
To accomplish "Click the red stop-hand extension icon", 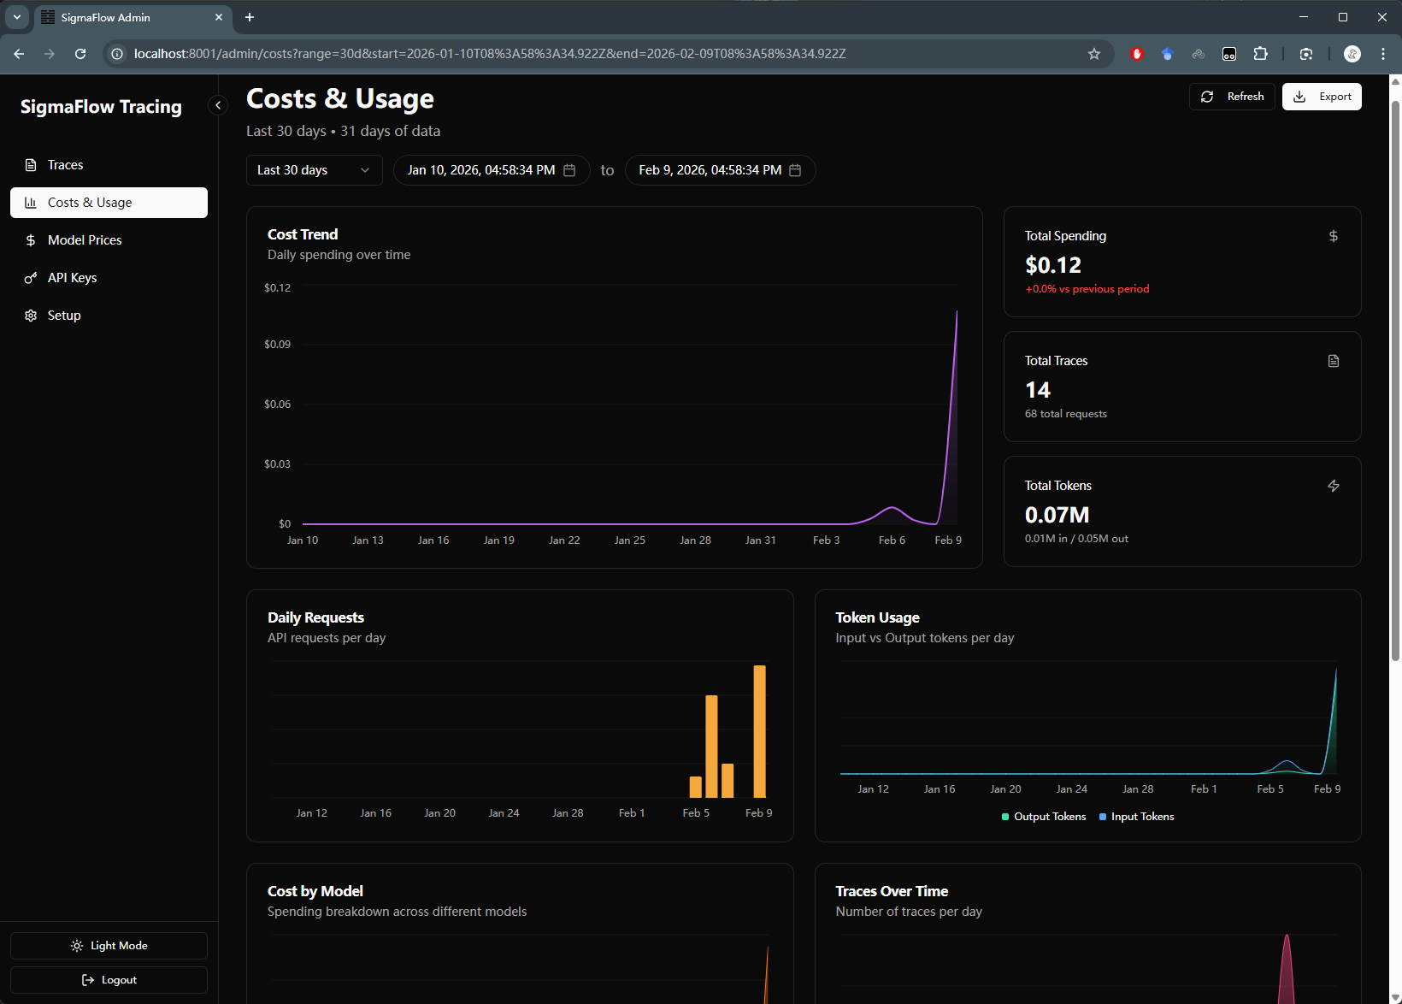I will tap(1137, 54).
